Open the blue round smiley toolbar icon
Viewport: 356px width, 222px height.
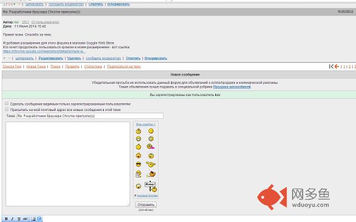click(x=39, y=219)
